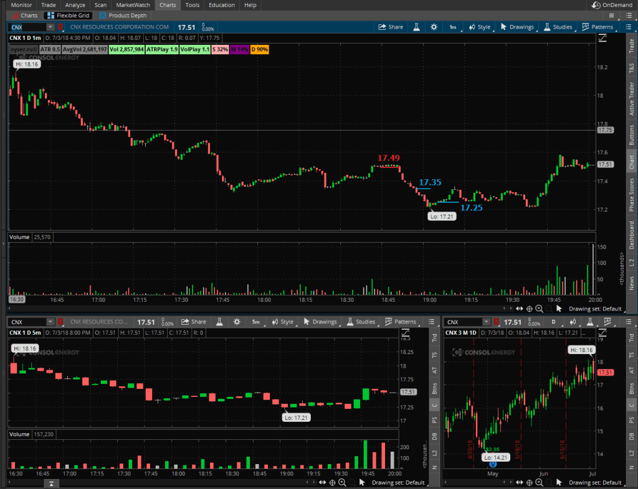Open Style menu in bottom-left 5m chart
638x489 pixels.
coord(282,322)
